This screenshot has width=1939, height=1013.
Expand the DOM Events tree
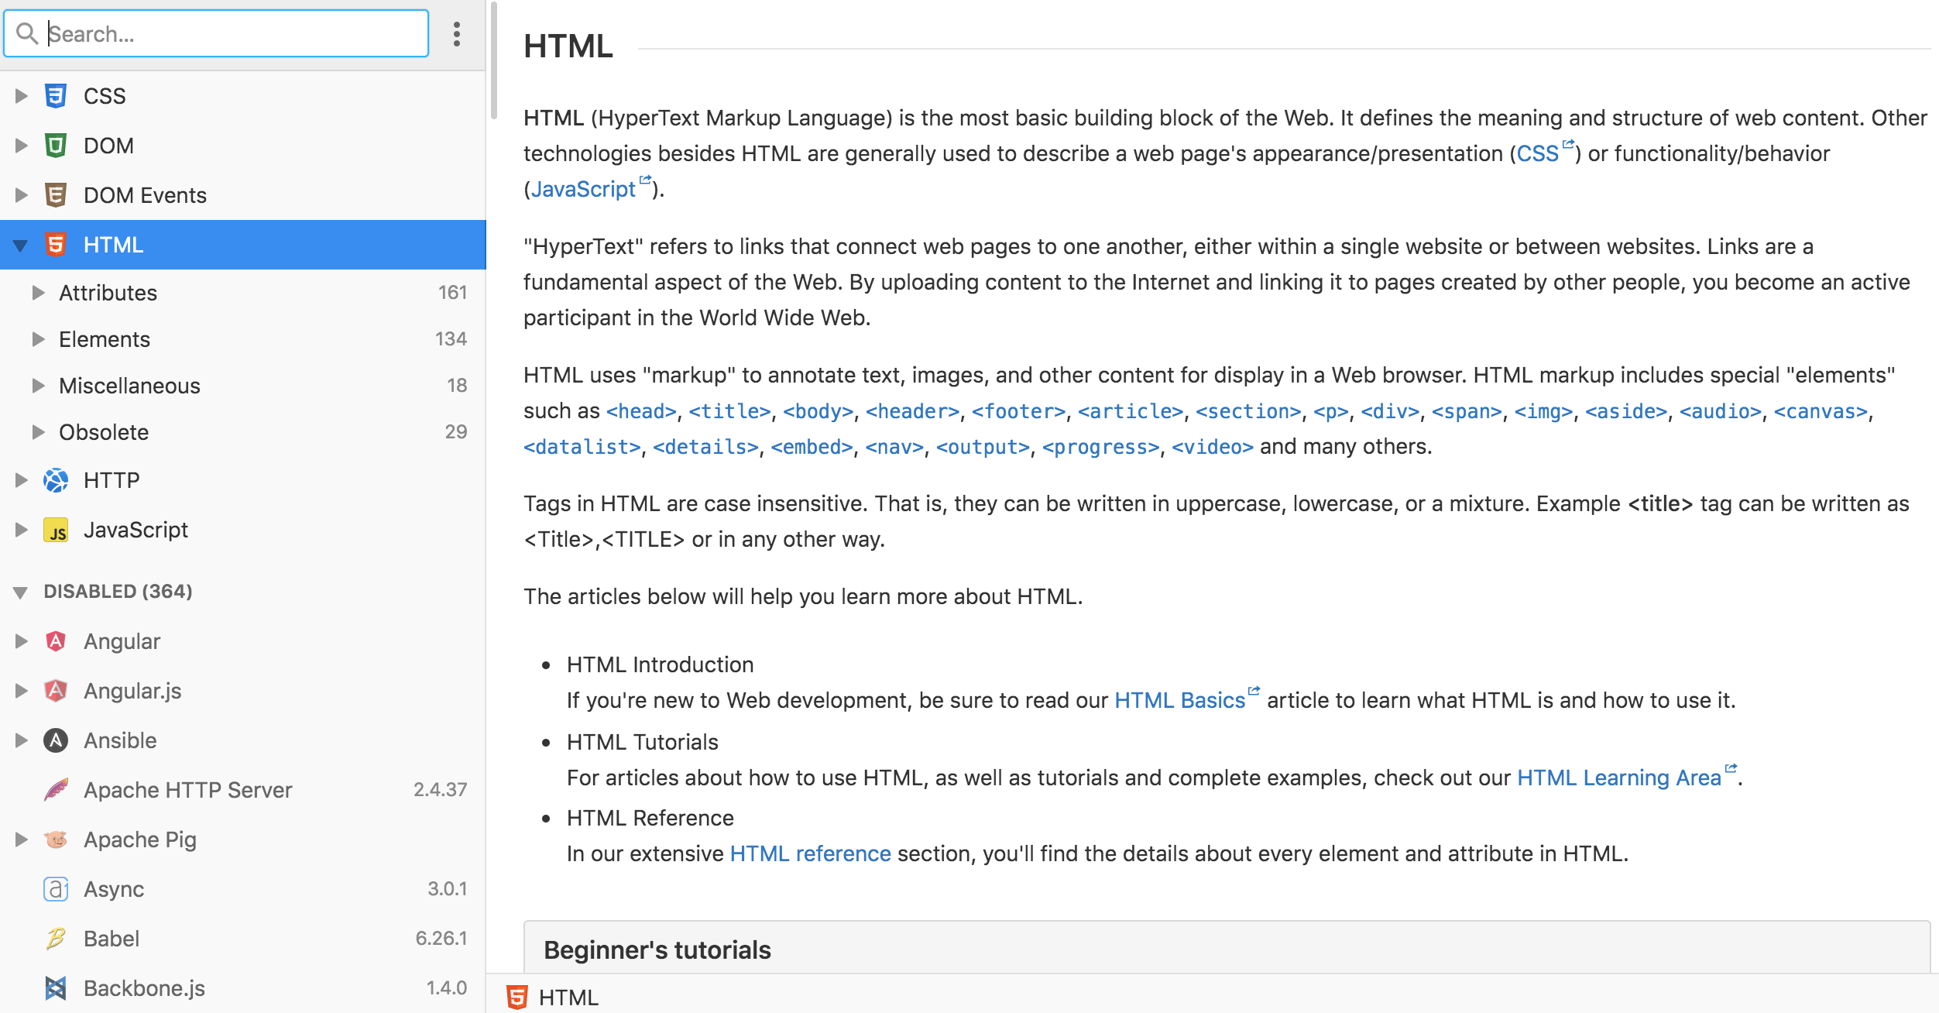point(22,195)
